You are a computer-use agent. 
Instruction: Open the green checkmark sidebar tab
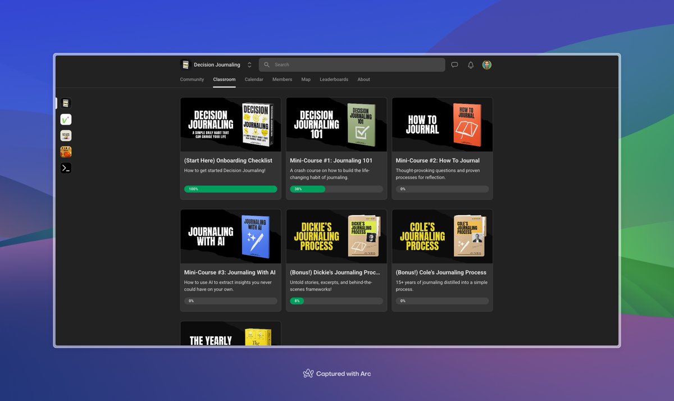[x=66, y=119]
